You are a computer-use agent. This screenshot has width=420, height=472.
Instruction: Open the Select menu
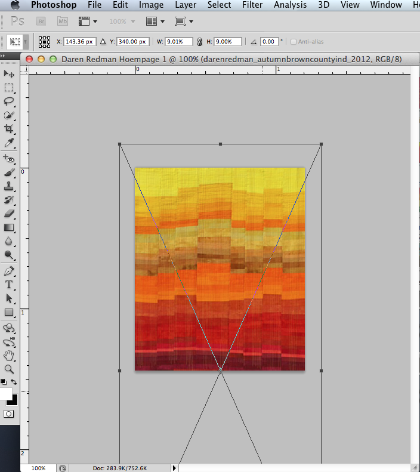pyautogui.click(x=219, y=5)
